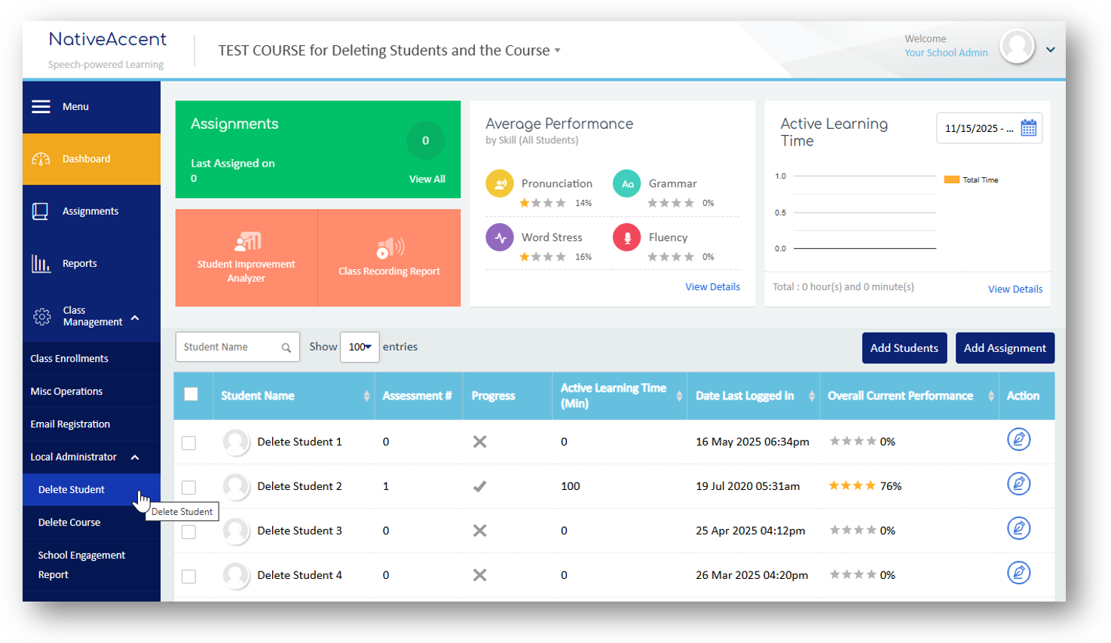This screenshot has height=643, width=1111.
Task: Open the Show entries count dropdown
Action: pyautogui.click(x=360, y=347)
